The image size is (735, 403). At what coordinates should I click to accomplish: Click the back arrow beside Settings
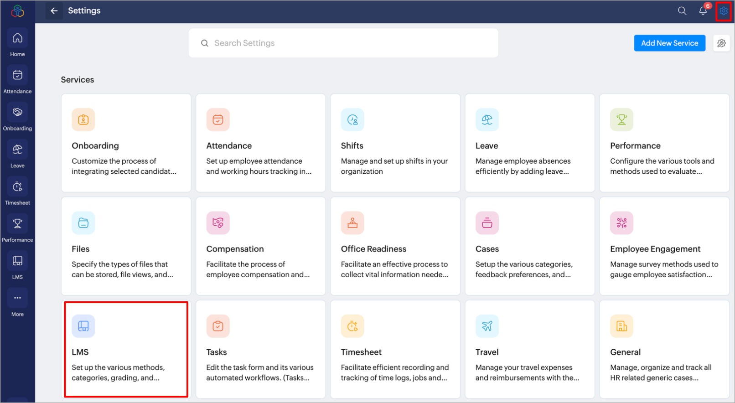[x=54, y=11]
